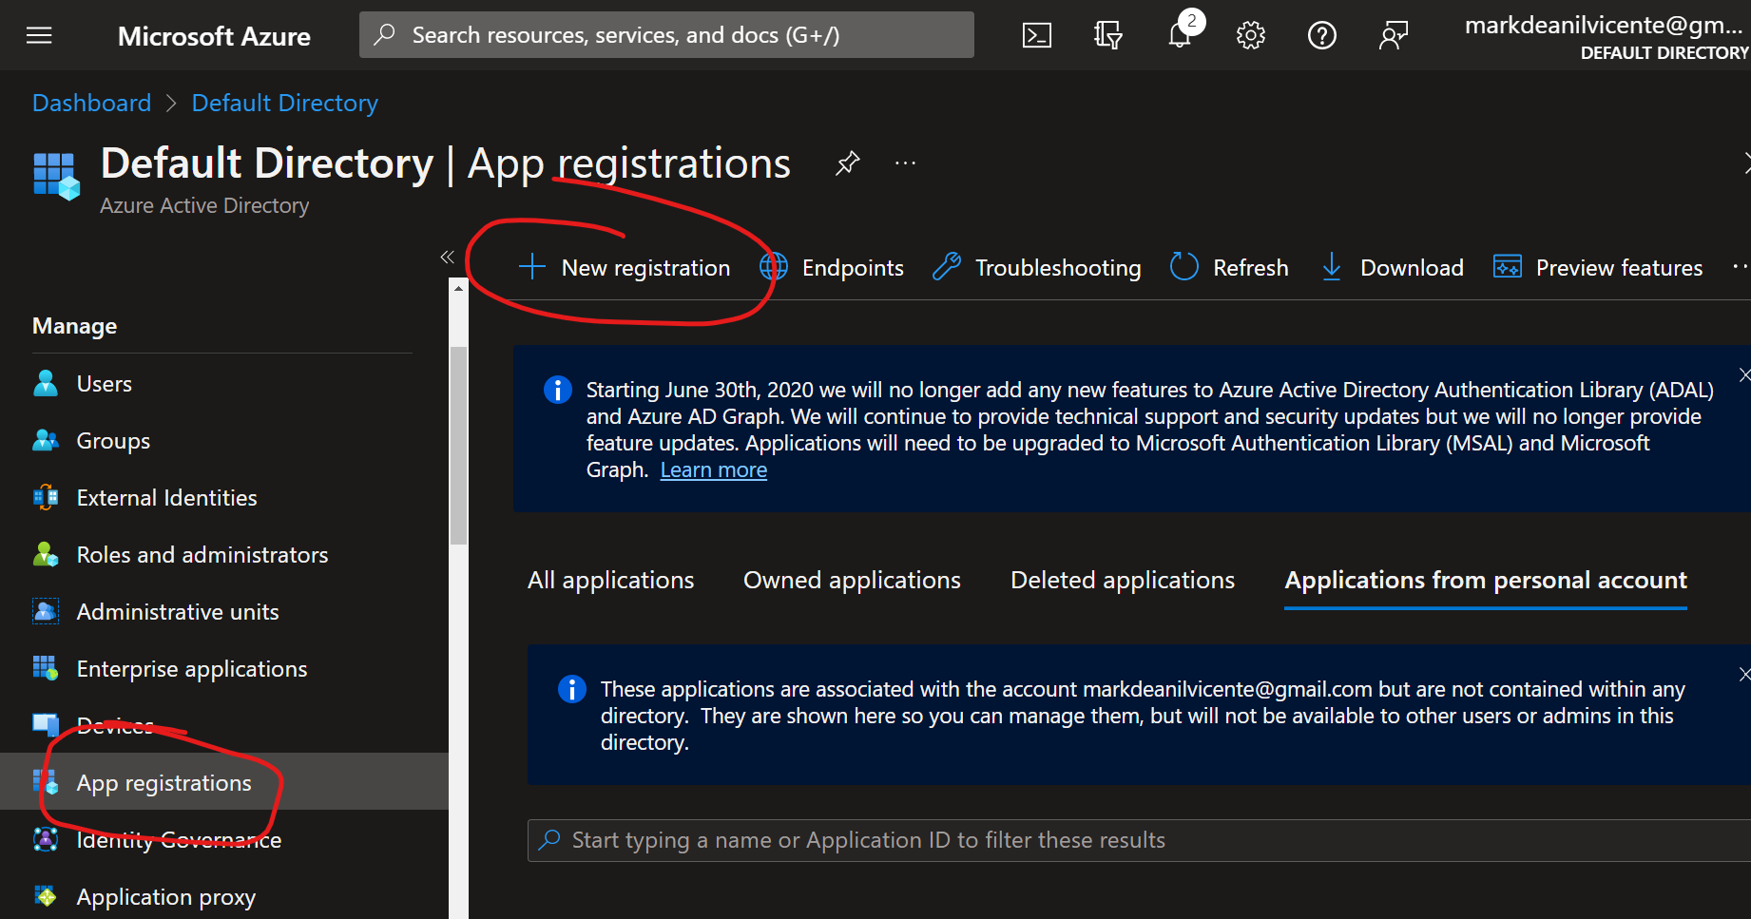Focus the search resources, services, and docs box
1751x919 pixels.
point(666,35)
